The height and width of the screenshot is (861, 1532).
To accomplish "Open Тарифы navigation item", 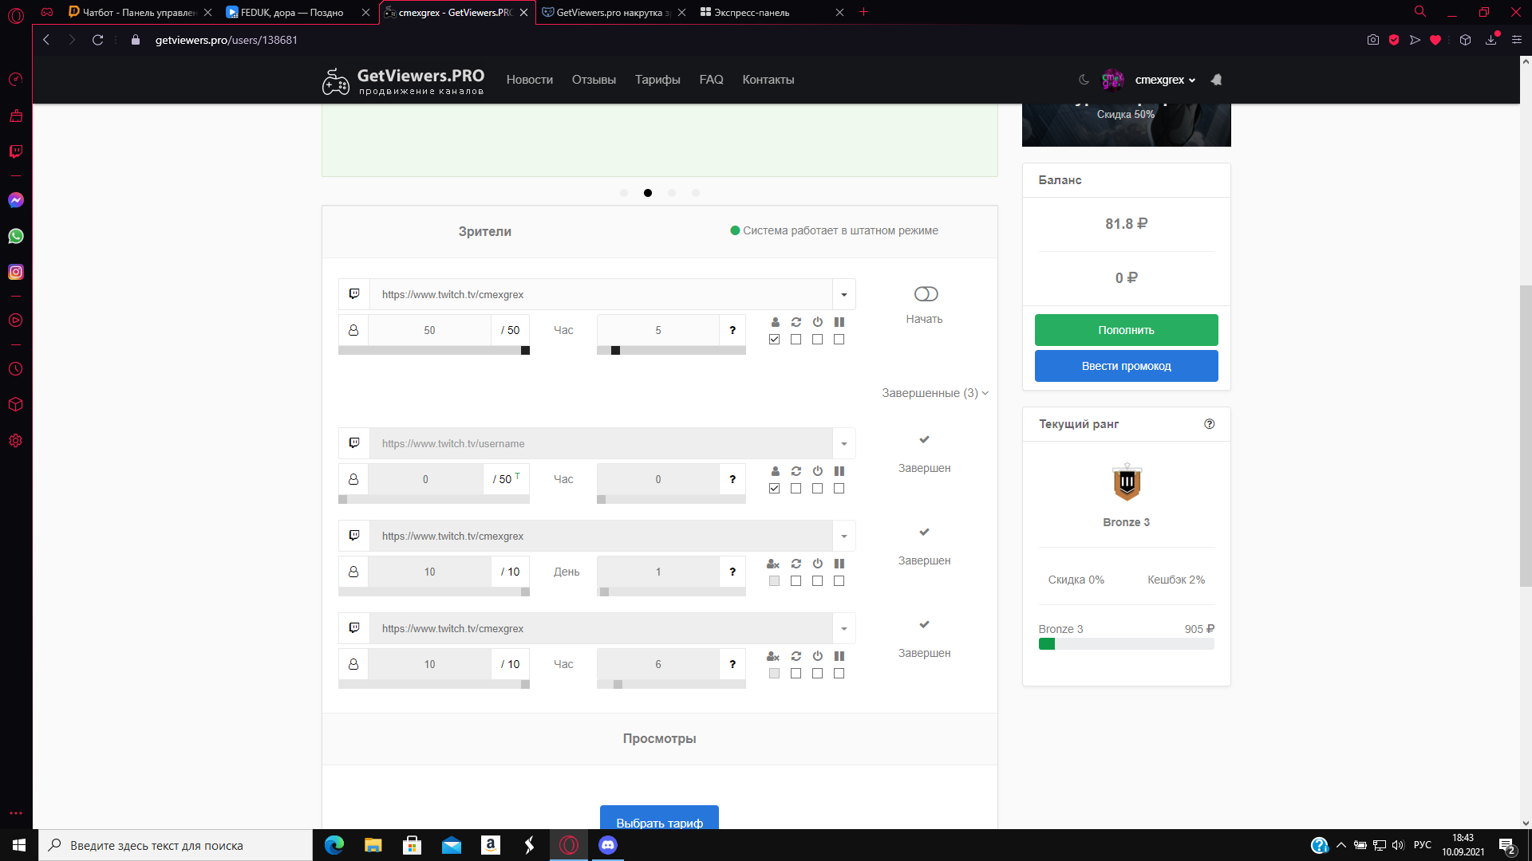I will [x=657, y=80].
